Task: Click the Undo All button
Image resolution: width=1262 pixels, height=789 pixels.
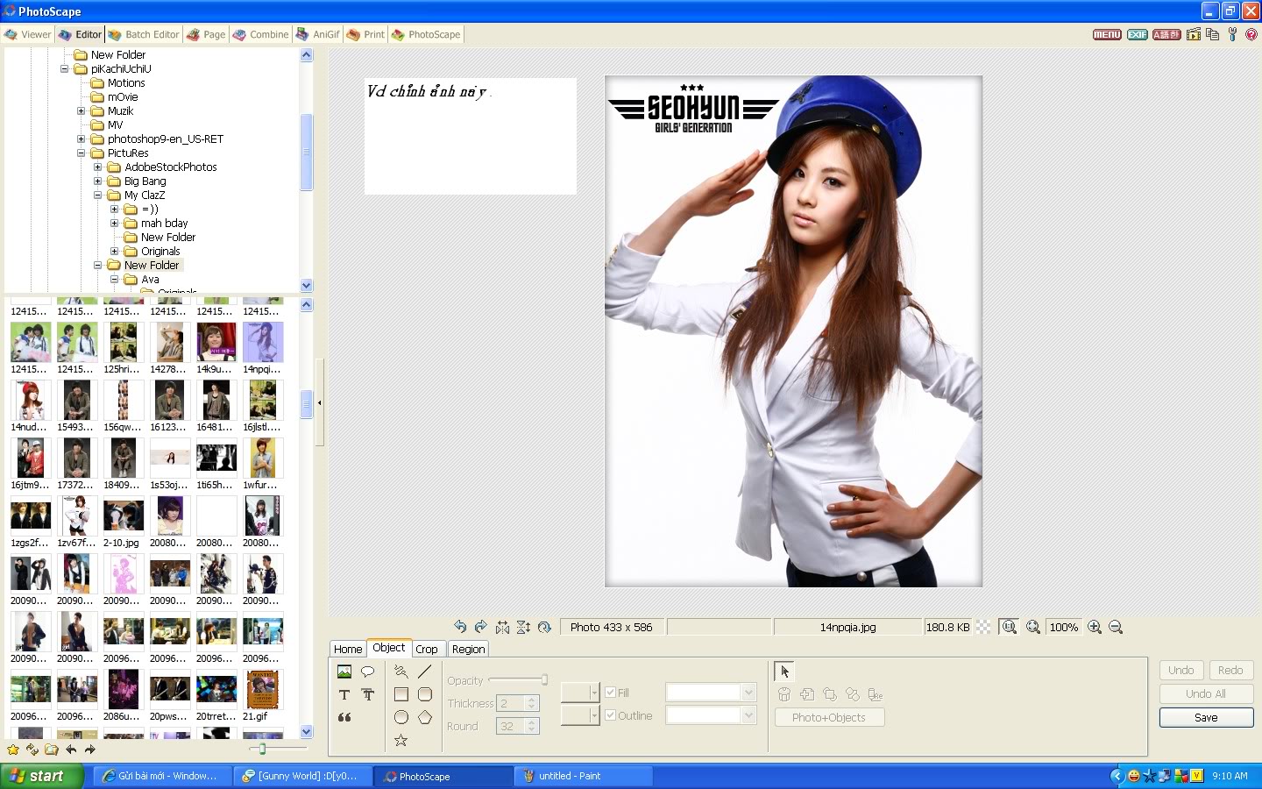Action: coord(1206,693)
